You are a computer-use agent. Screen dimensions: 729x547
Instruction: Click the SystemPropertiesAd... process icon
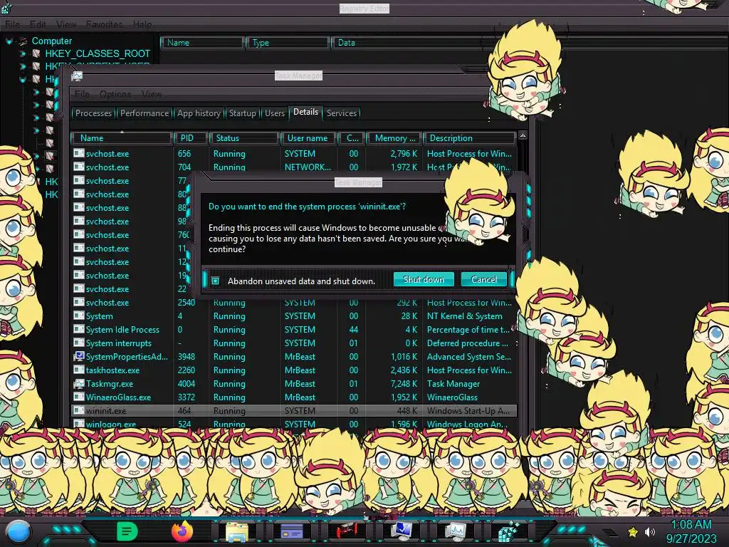[x=79, y=356]
